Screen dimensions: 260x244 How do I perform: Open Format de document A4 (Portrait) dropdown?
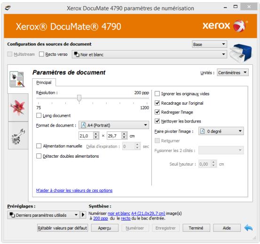[x=114, y=125]
